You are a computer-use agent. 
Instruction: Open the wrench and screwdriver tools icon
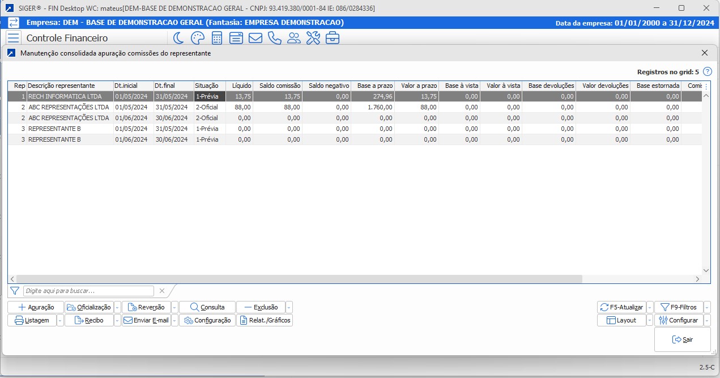coord(313,38)
